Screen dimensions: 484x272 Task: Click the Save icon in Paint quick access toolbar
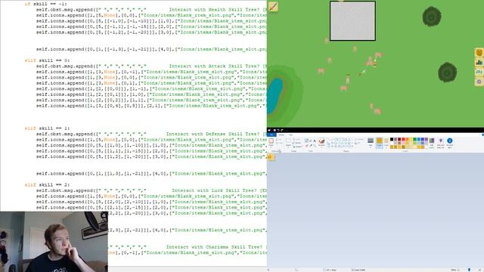(x=275, y=130)
